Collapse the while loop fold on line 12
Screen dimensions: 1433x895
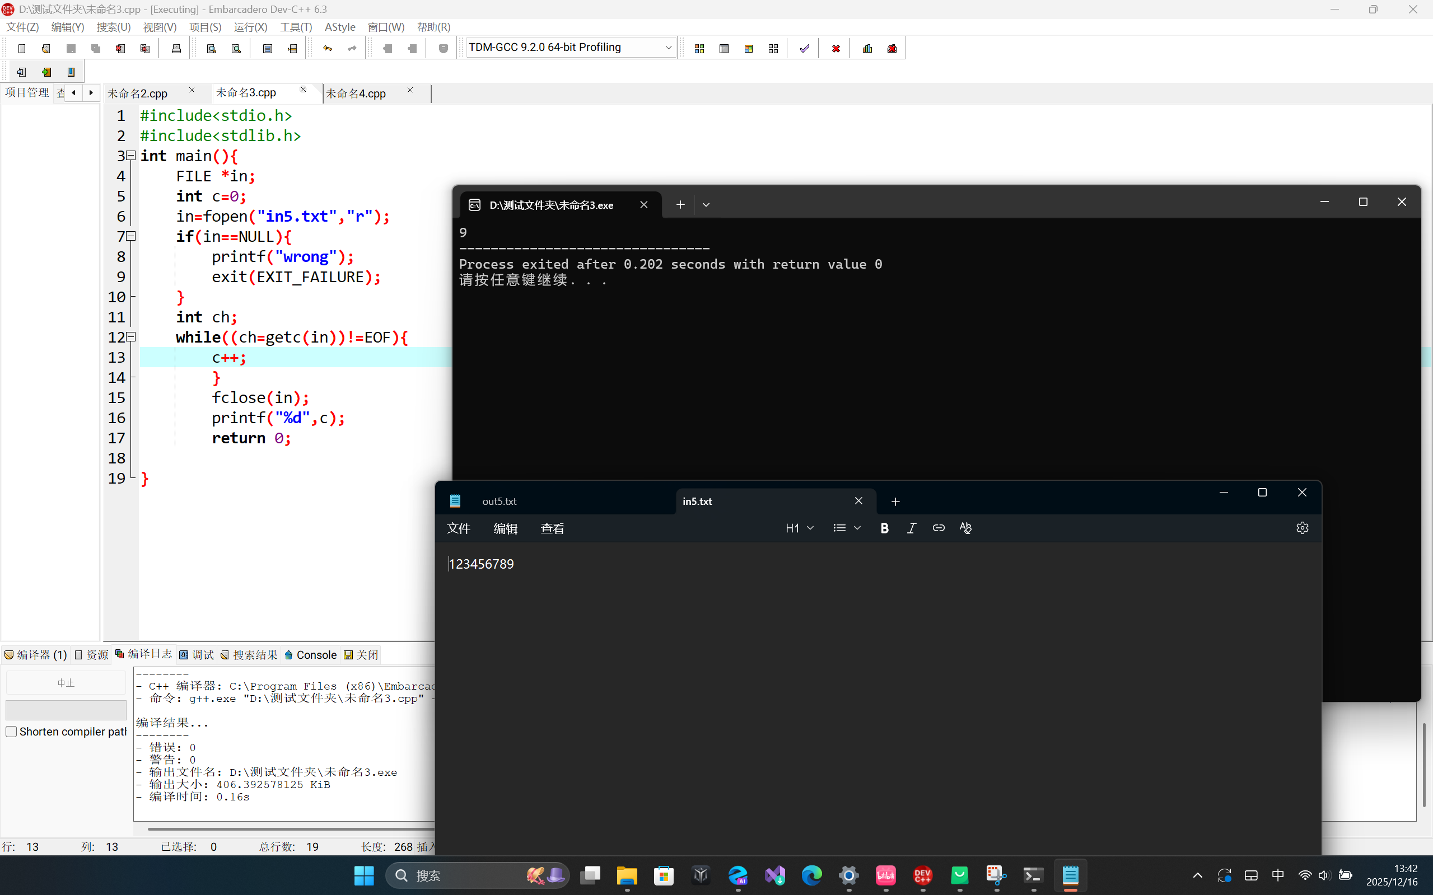132,337
